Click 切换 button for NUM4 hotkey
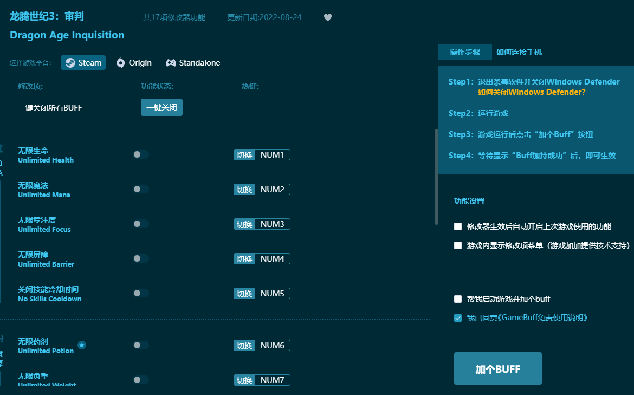 (x=244, y=259)
